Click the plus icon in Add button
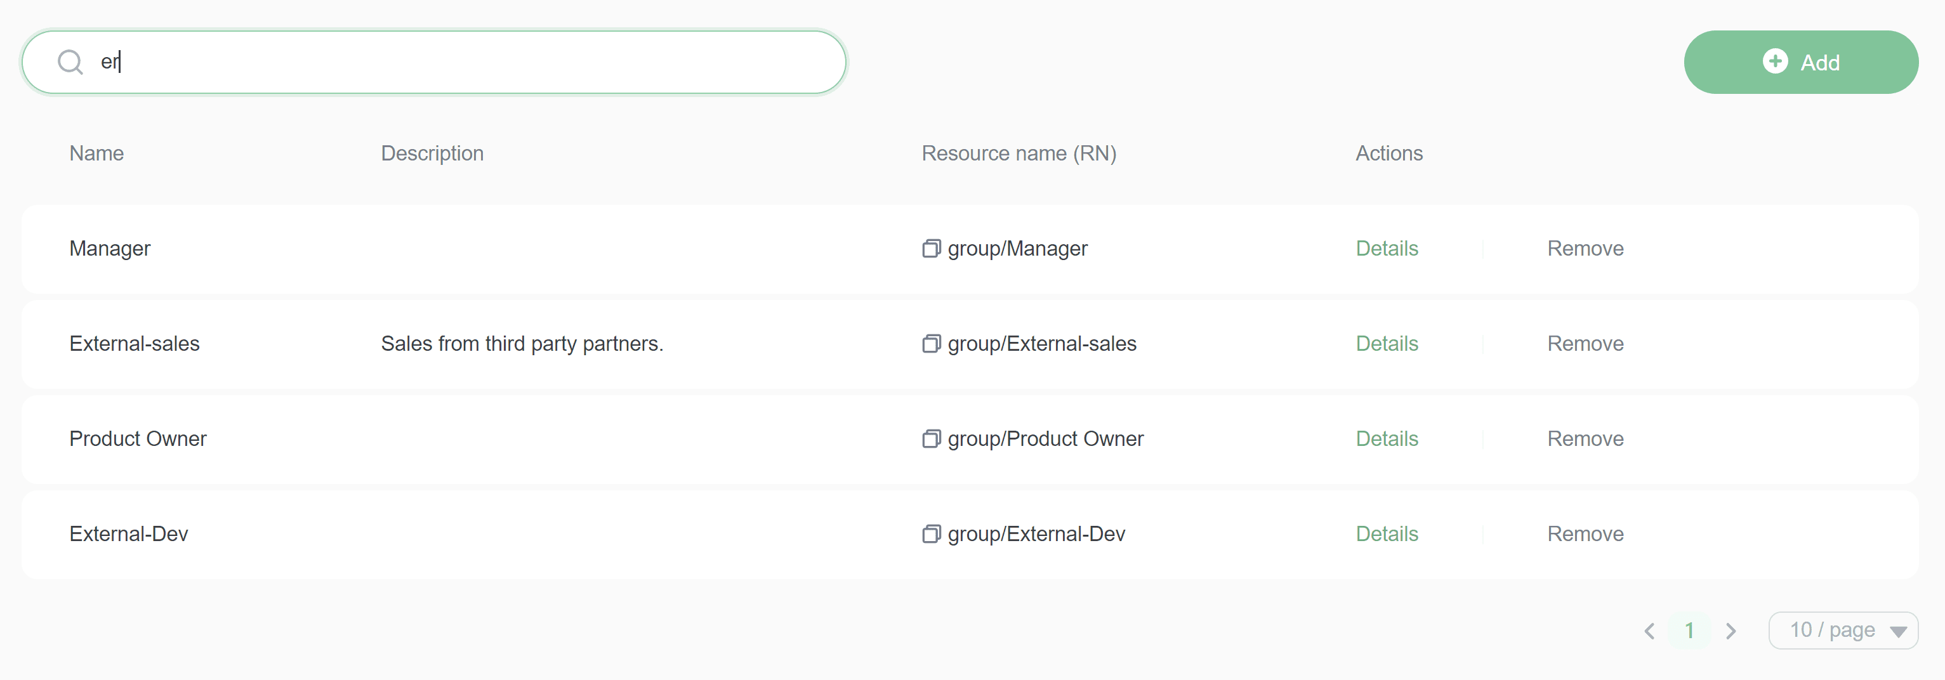Image resolution: width=1945 pixels, height=680 pixels. (1775, 61)
